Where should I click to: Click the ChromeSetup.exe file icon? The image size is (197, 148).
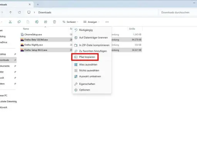[x=22, y=34]
